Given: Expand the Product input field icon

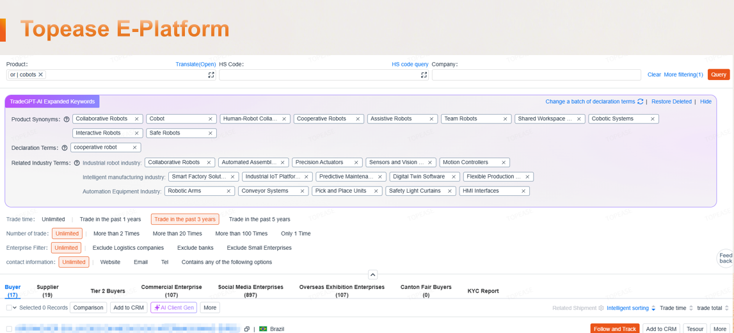Looking at the screenshot, I should click(211, 75).
